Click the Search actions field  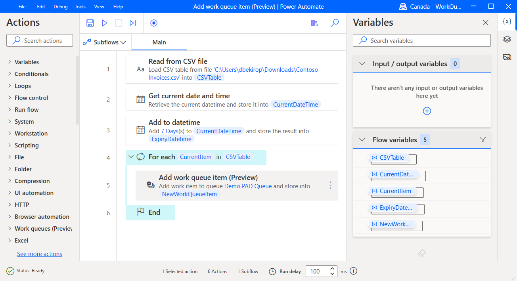click(x=40, y=40)
